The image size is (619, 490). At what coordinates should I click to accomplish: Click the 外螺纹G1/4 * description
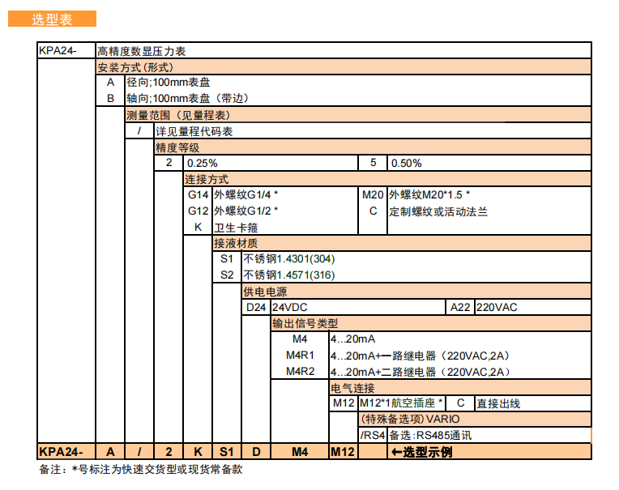[x=246, y=195]
